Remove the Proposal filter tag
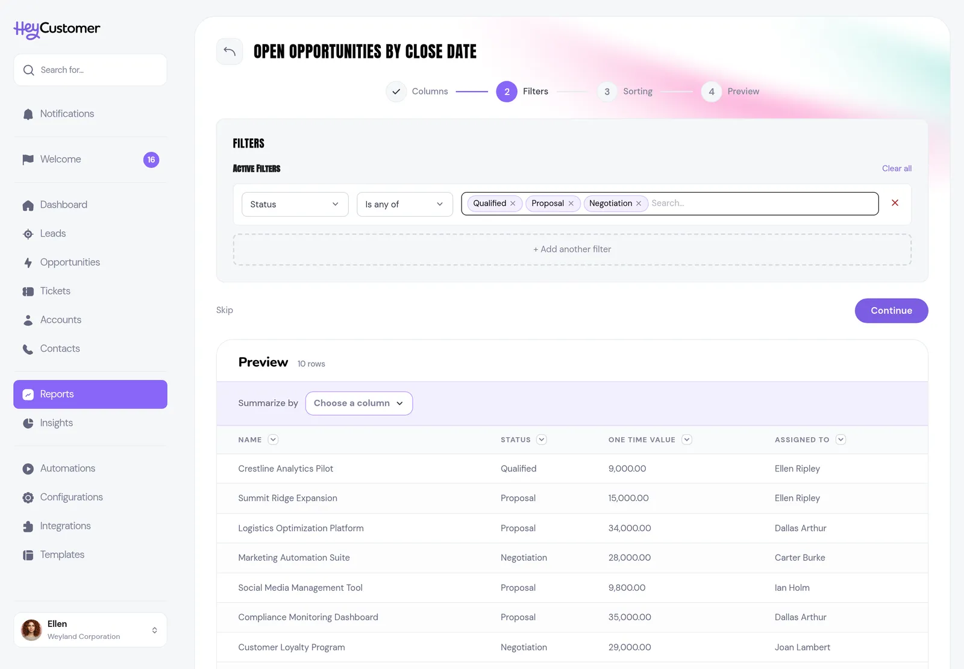 (x=571, y=204)
